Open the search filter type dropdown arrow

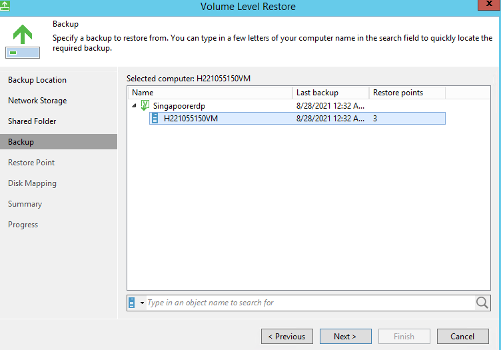pyautogui.click(x=142, y=303)
